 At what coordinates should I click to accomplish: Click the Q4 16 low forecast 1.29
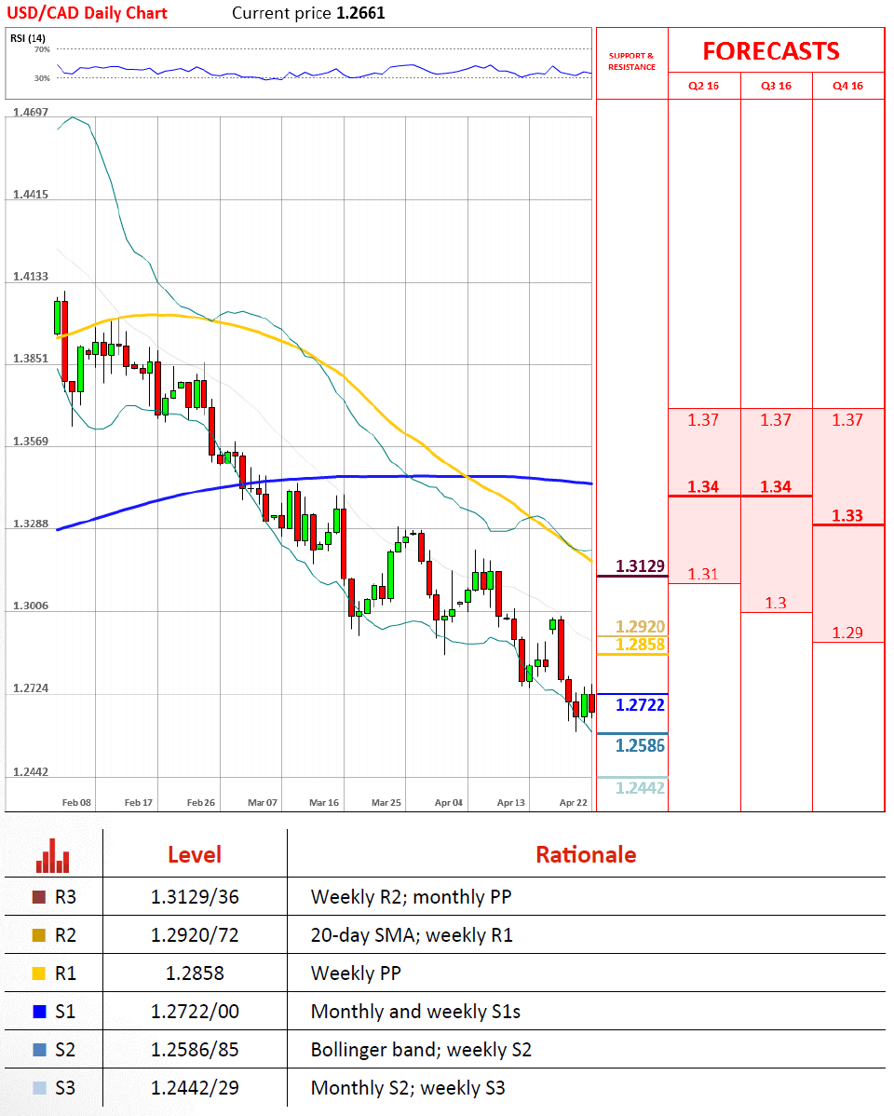[x=847, y=632]
